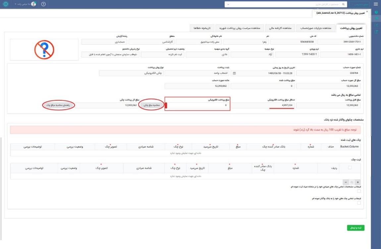The image size is (381, 249).
Task: Click the vertical scrollbar on the left edge
Action: (x=1, y=188)
